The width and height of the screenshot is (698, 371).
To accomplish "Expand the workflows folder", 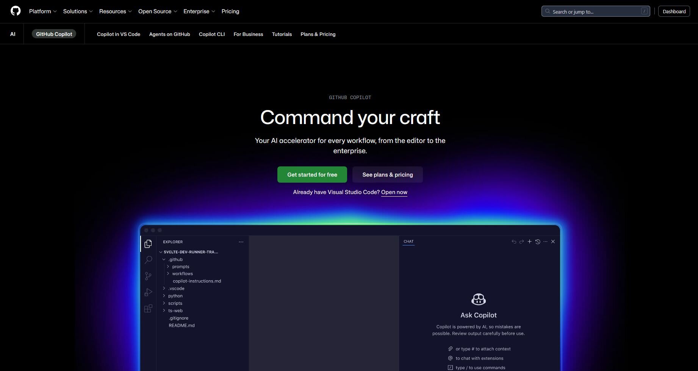I will pos(168,274).
